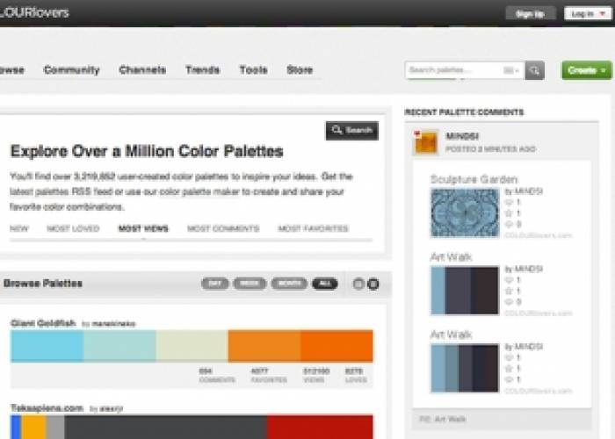Click the Sign Up button

(531, 14)
